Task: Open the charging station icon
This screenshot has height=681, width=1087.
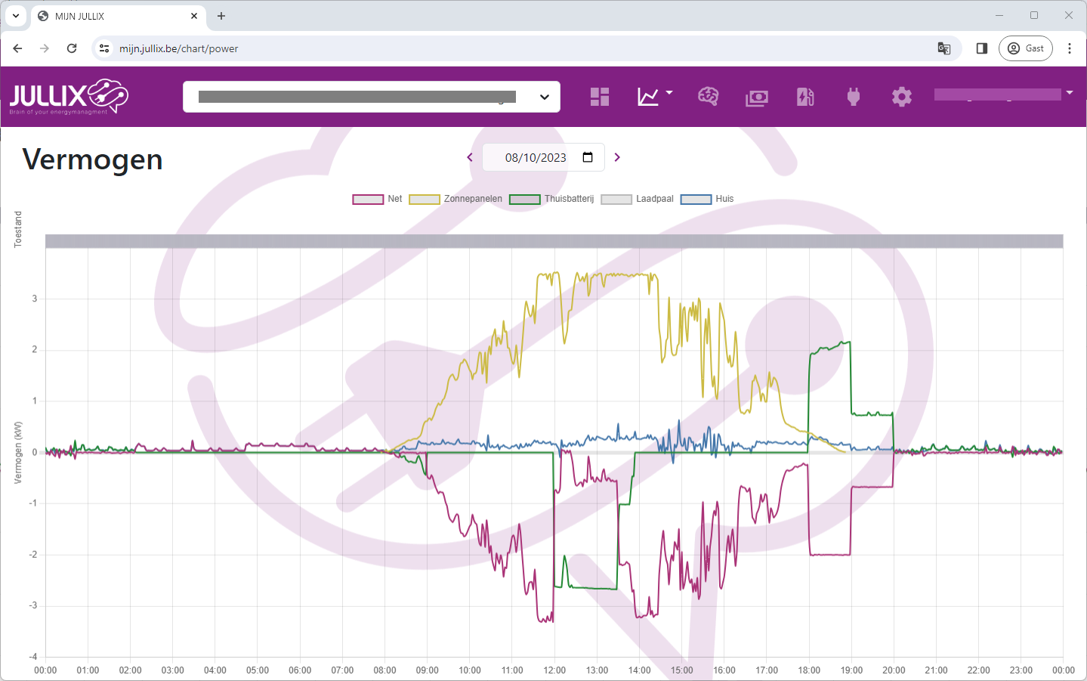Action: pos(805,97)
